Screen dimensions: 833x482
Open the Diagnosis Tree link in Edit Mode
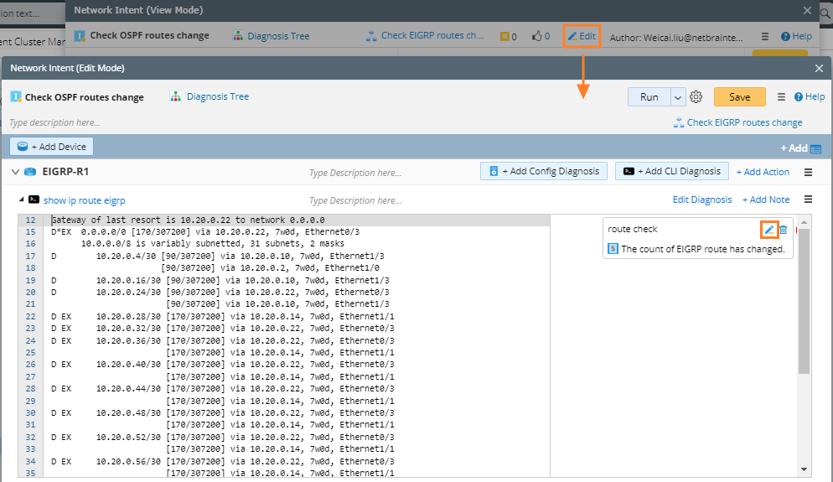coord(218,96)
